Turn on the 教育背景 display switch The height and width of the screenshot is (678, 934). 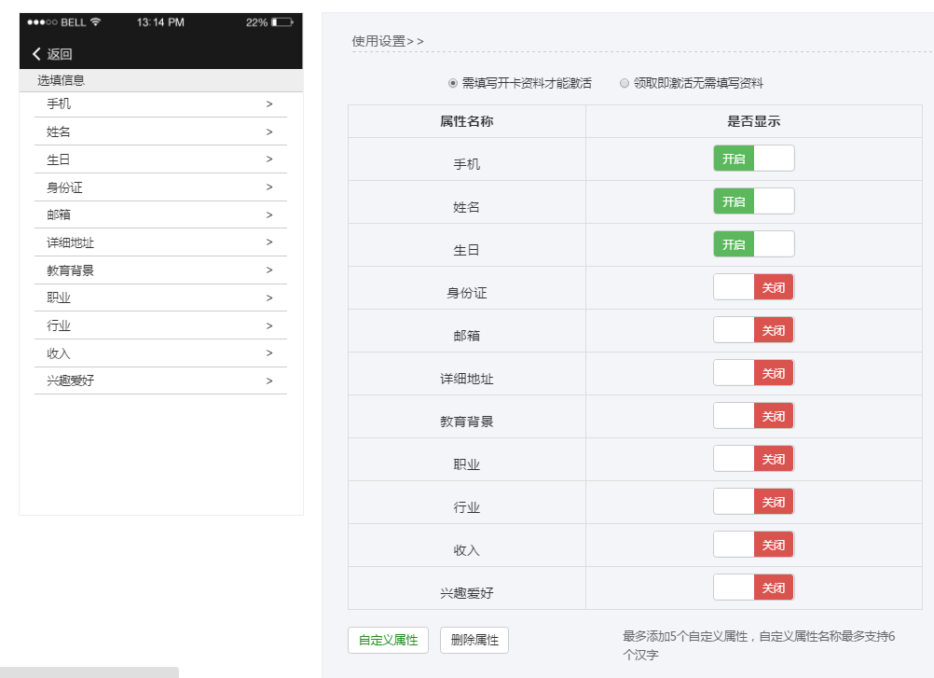pos(753,416)
